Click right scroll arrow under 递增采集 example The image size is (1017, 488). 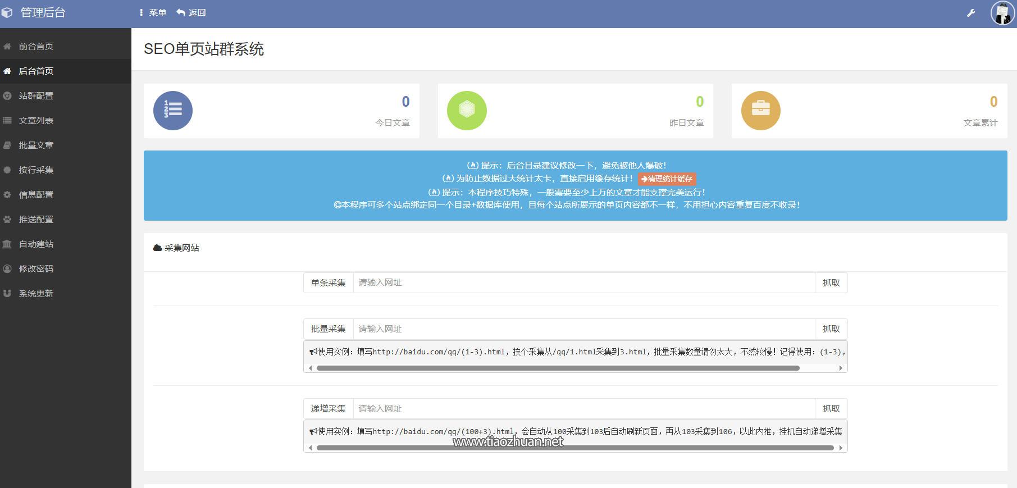click(841, 448)
